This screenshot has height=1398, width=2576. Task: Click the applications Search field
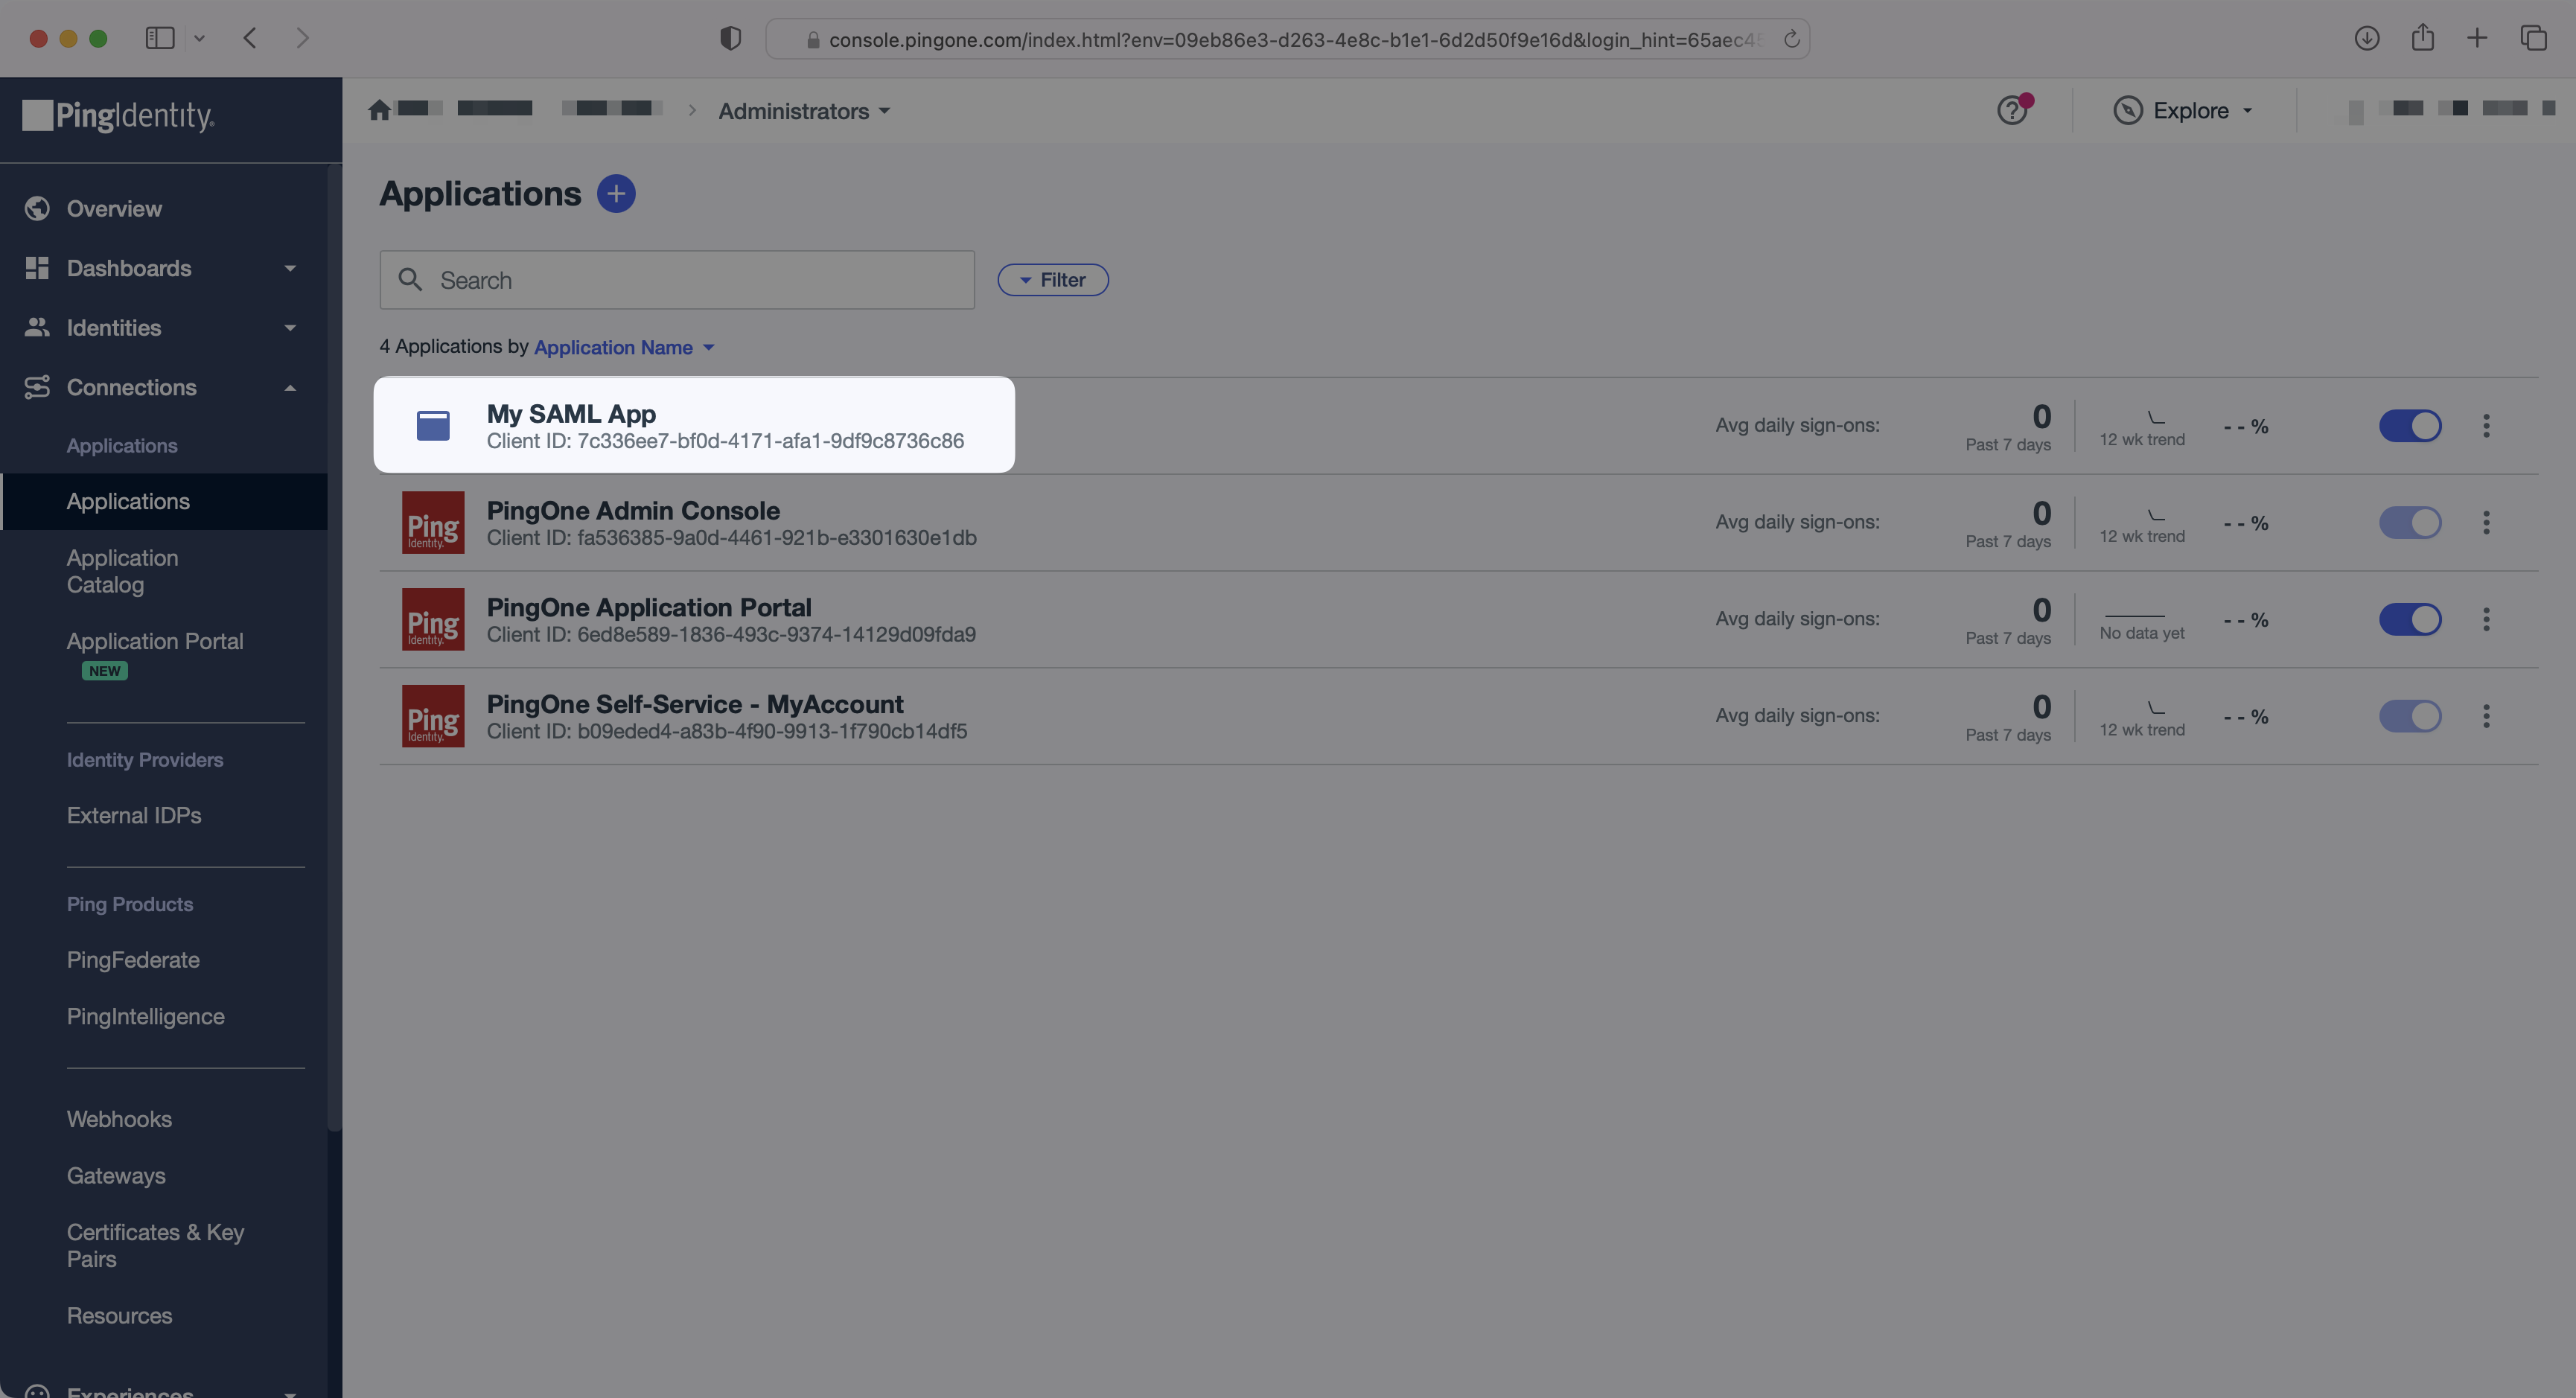tap(677, 280)
